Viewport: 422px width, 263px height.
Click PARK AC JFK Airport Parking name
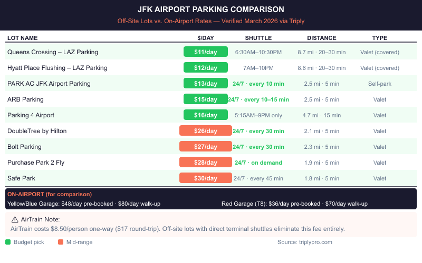click(x=49, y=84)
